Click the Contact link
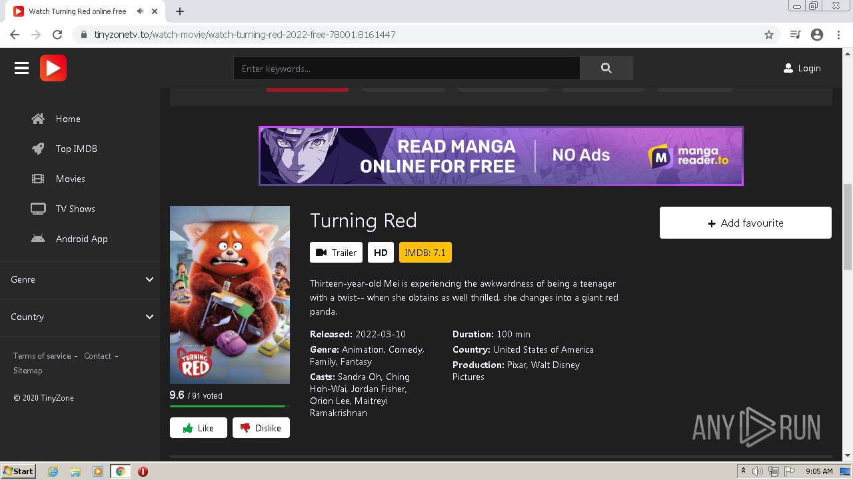The width and height of the screenshot is (853, 480). (97, 356)
